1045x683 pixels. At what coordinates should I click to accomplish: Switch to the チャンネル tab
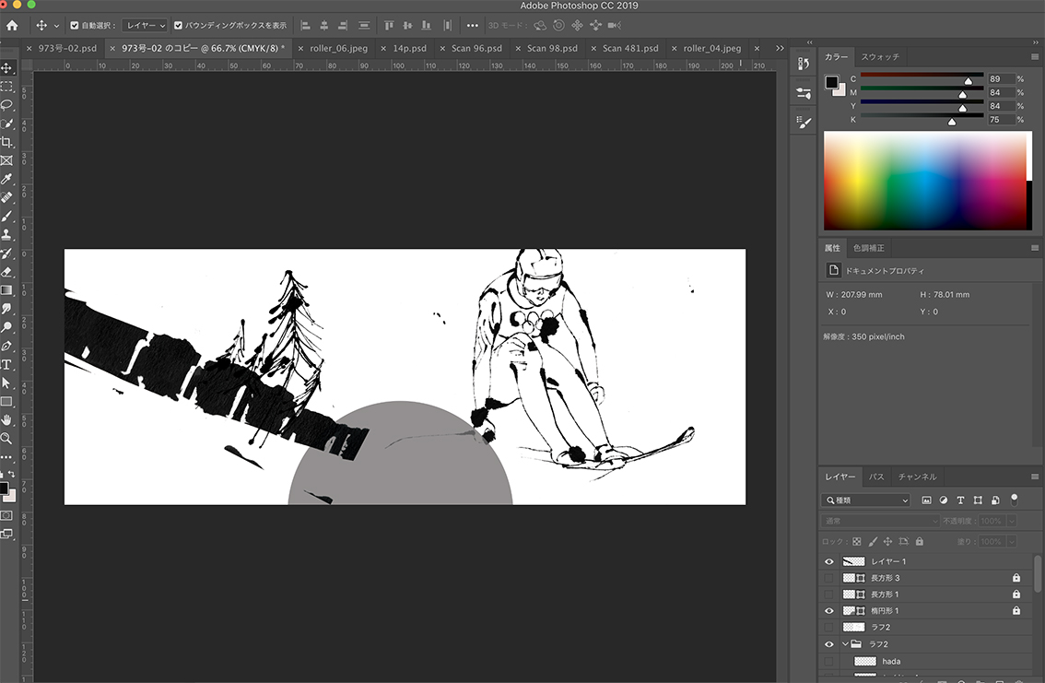[917, 477]
